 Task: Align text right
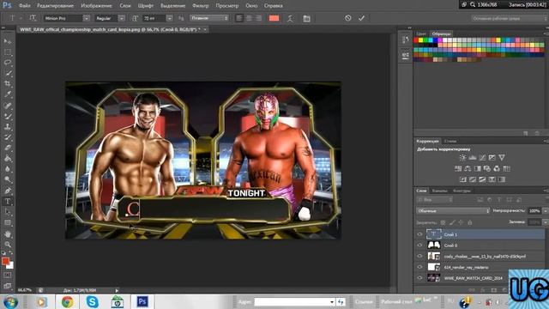point(258,18)
